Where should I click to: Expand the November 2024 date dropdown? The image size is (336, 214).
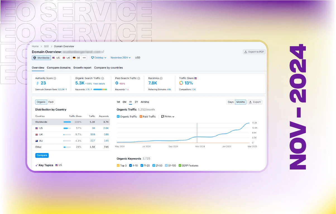pyautogui.click(x=121, y=58)
